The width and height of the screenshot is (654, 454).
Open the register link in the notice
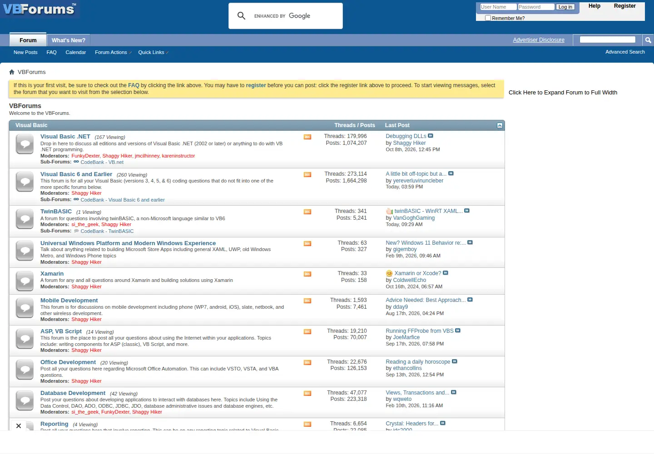point(256,85)
